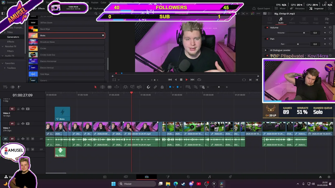Add keyframe diamond for Volume section
This screenshot has width=335, height=188.
[325, 27]
